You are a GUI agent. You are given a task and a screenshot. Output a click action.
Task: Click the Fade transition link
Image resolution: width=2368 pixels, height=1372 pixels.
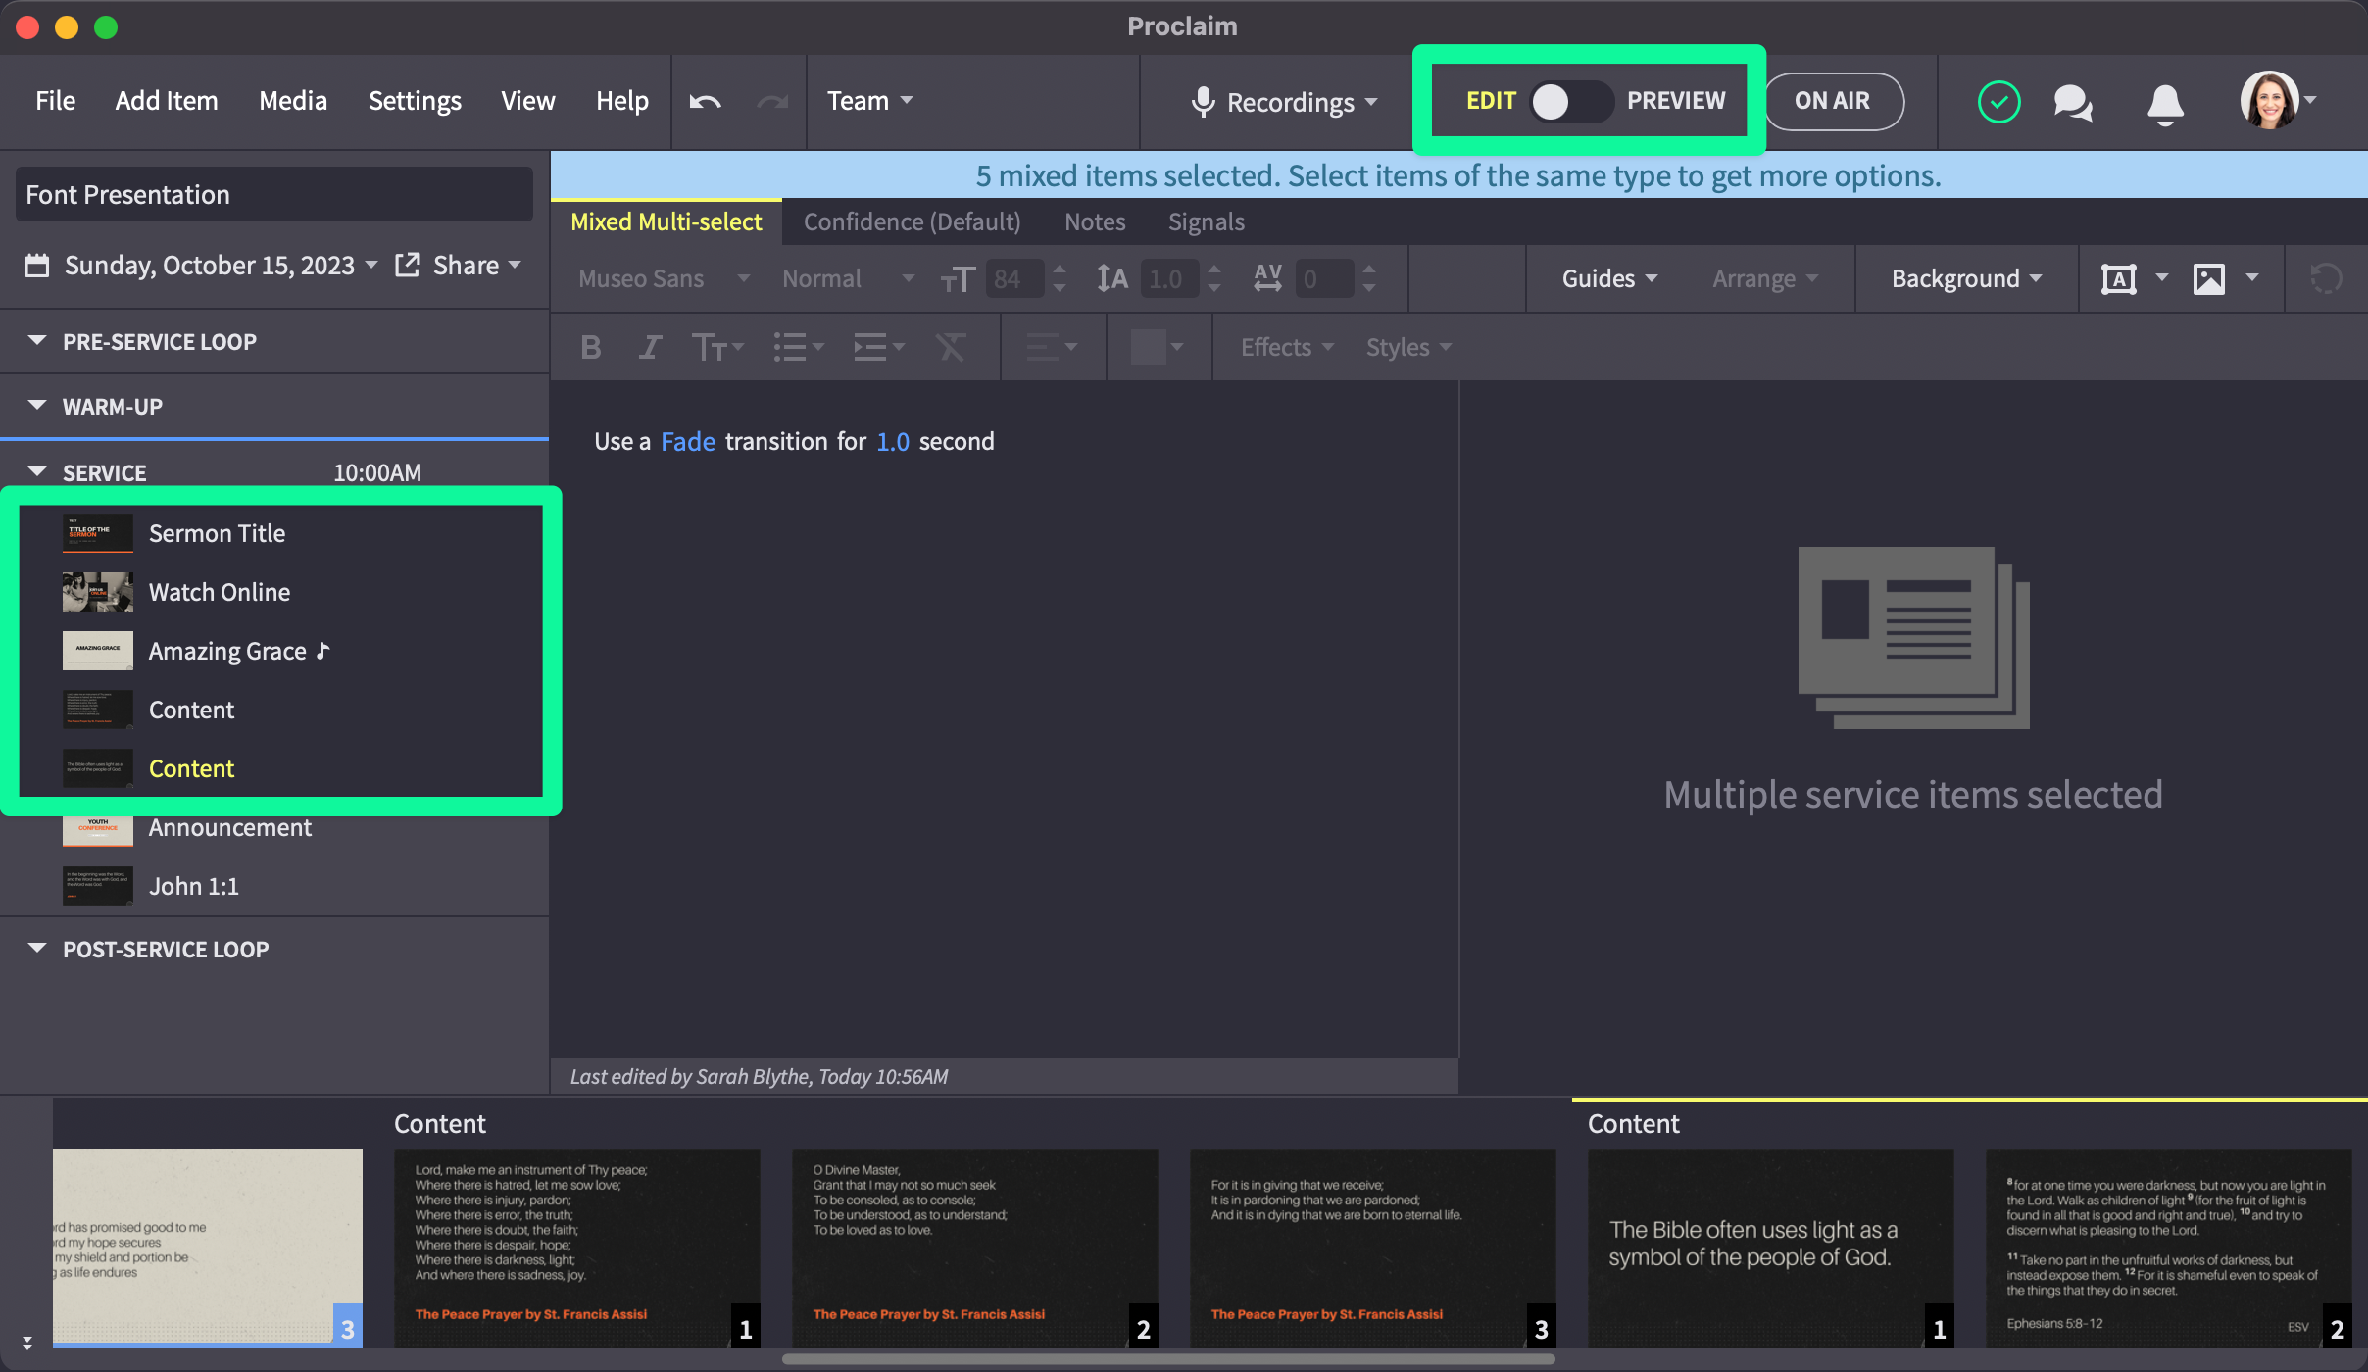[688, 442]
